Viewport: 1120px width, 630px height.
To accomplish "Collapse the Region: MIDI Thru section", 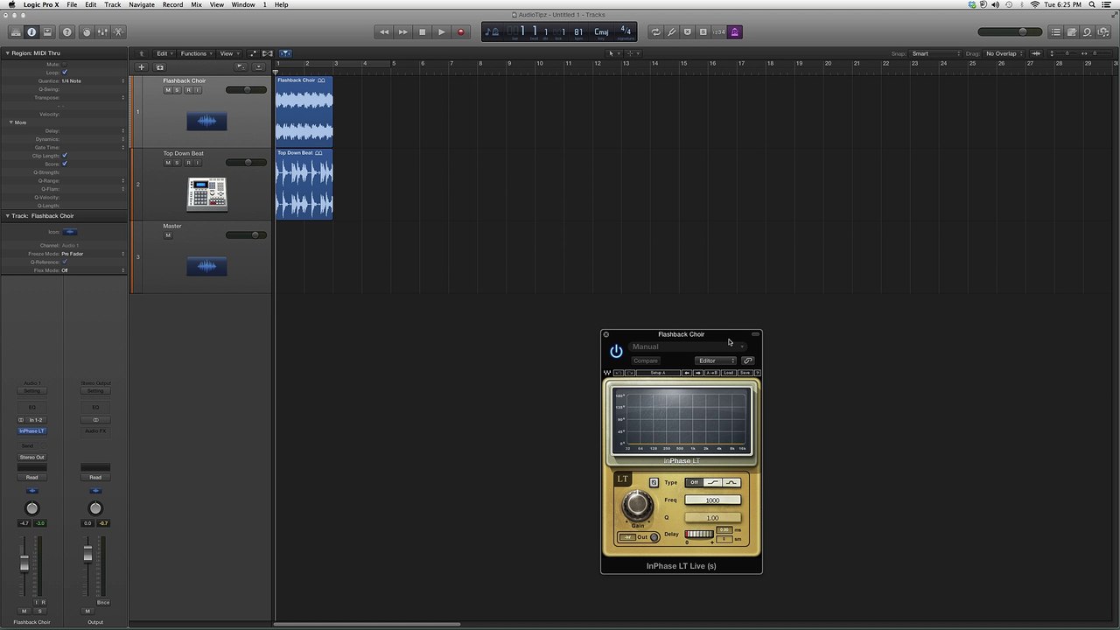I will (7, 53).
